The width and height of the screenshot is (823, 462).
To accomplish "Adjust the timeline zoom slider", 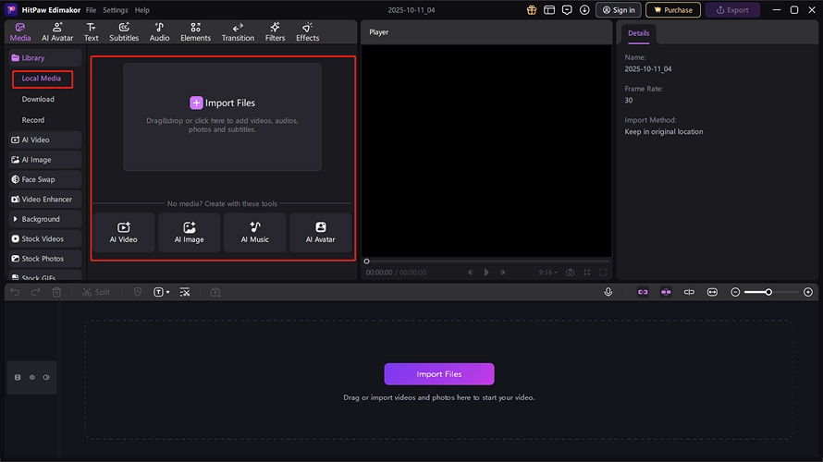I will (768, 292).
